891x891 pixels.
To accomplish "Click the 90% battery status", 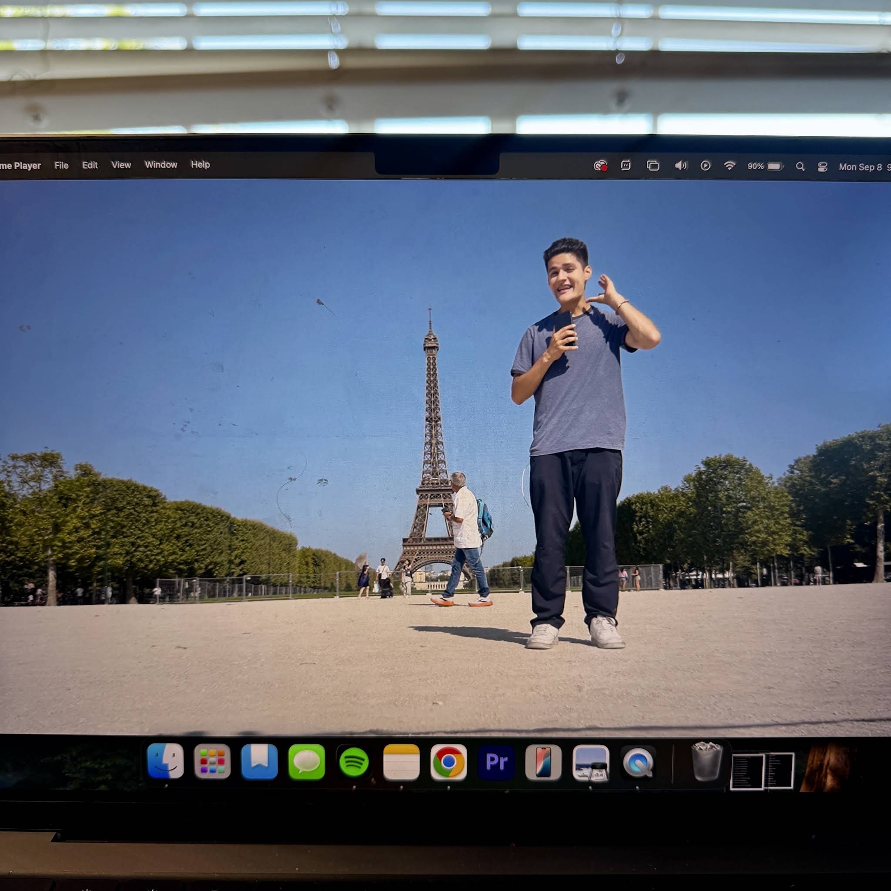I will click(765, 166).
